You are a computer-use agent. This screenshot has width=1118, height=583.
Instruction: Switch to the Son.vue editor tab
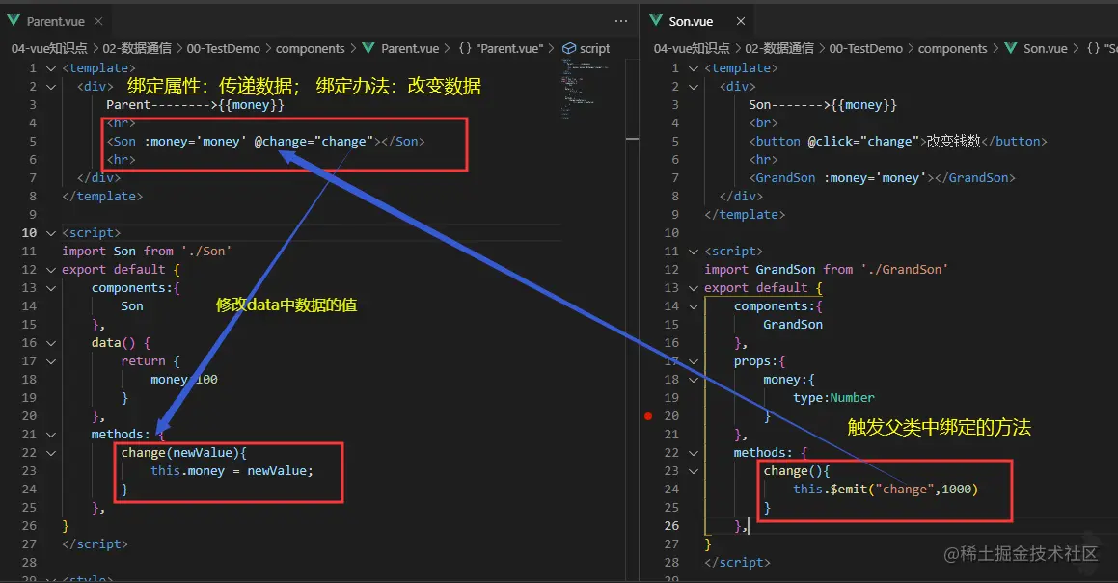tap(691, 21)
